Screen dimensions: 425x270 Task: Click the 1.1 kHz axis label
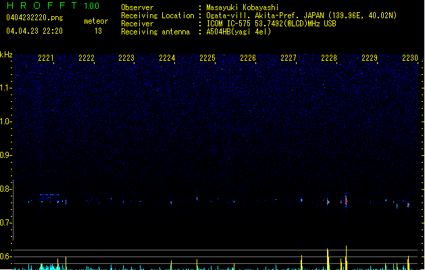tap(5, 88)
